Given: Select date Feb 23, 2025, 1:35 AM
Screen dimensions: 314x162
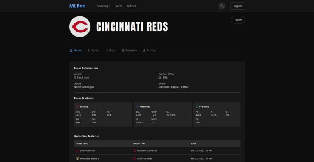Looking at the screenshot, I should [201, 151].
